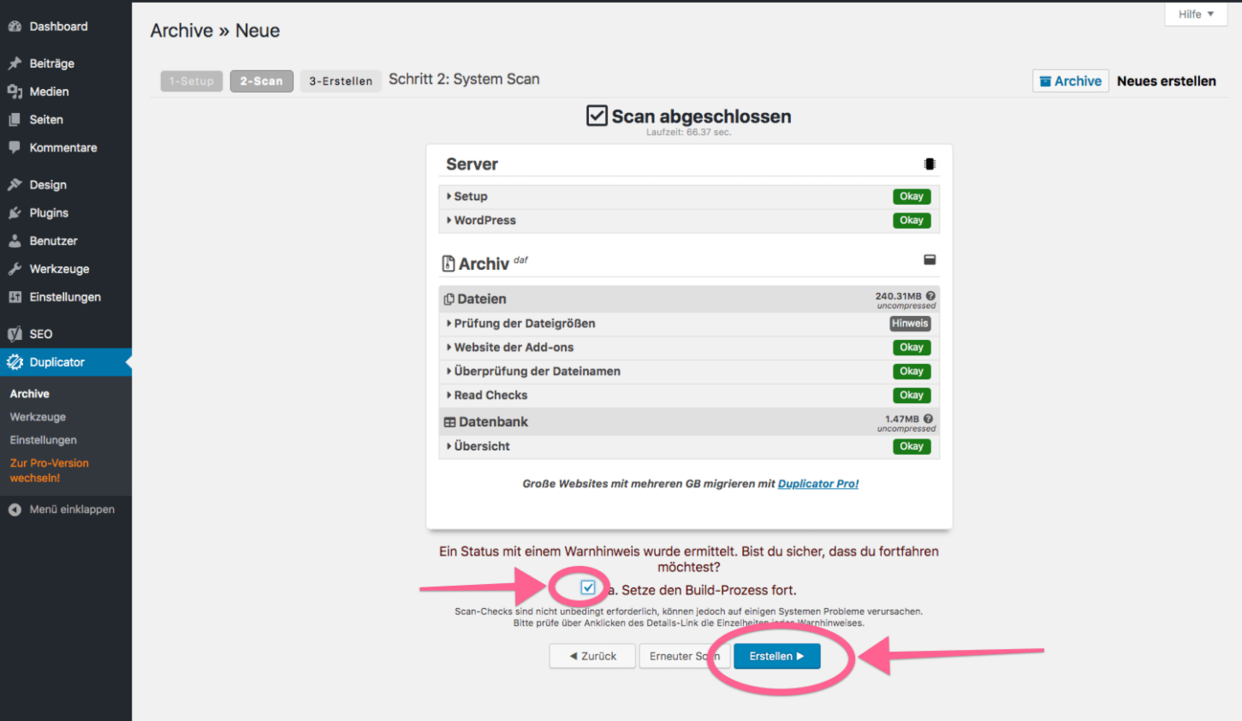Open the Plugins menu in sidebar
Viewport: 1242px width, 721px height.
[49, 212]
